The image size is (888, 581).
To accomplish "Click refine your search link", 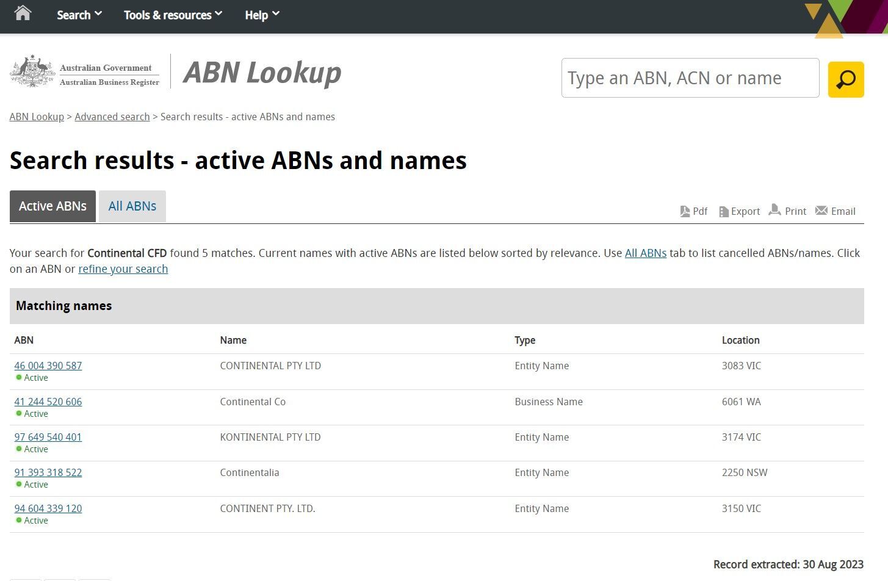I will click(123, 269).
